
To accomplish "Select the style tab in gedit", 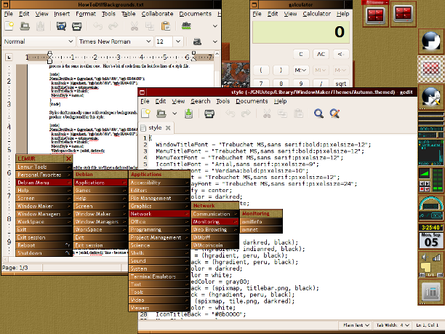I will tap(155, 128).
